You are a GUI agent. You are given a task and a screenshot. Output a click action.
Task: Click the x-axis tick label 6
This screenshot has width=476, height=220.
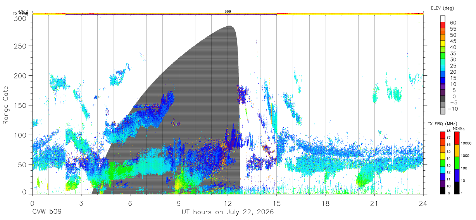pyautogui.click(x=130, y=203)
